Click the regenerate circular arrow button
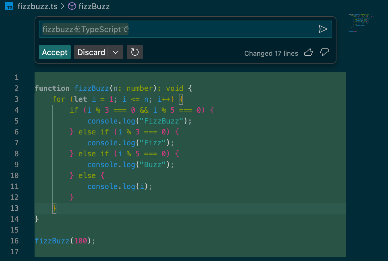 (135, 52)
